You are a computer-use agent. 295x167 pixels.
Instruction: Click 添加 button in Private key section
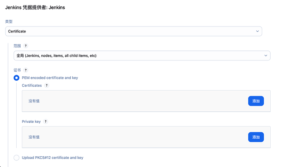point(256,137)
